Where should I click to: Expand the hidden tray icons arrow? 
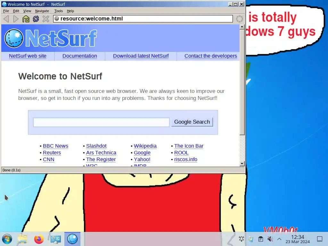pyautogui.click(x=279, y=239)
